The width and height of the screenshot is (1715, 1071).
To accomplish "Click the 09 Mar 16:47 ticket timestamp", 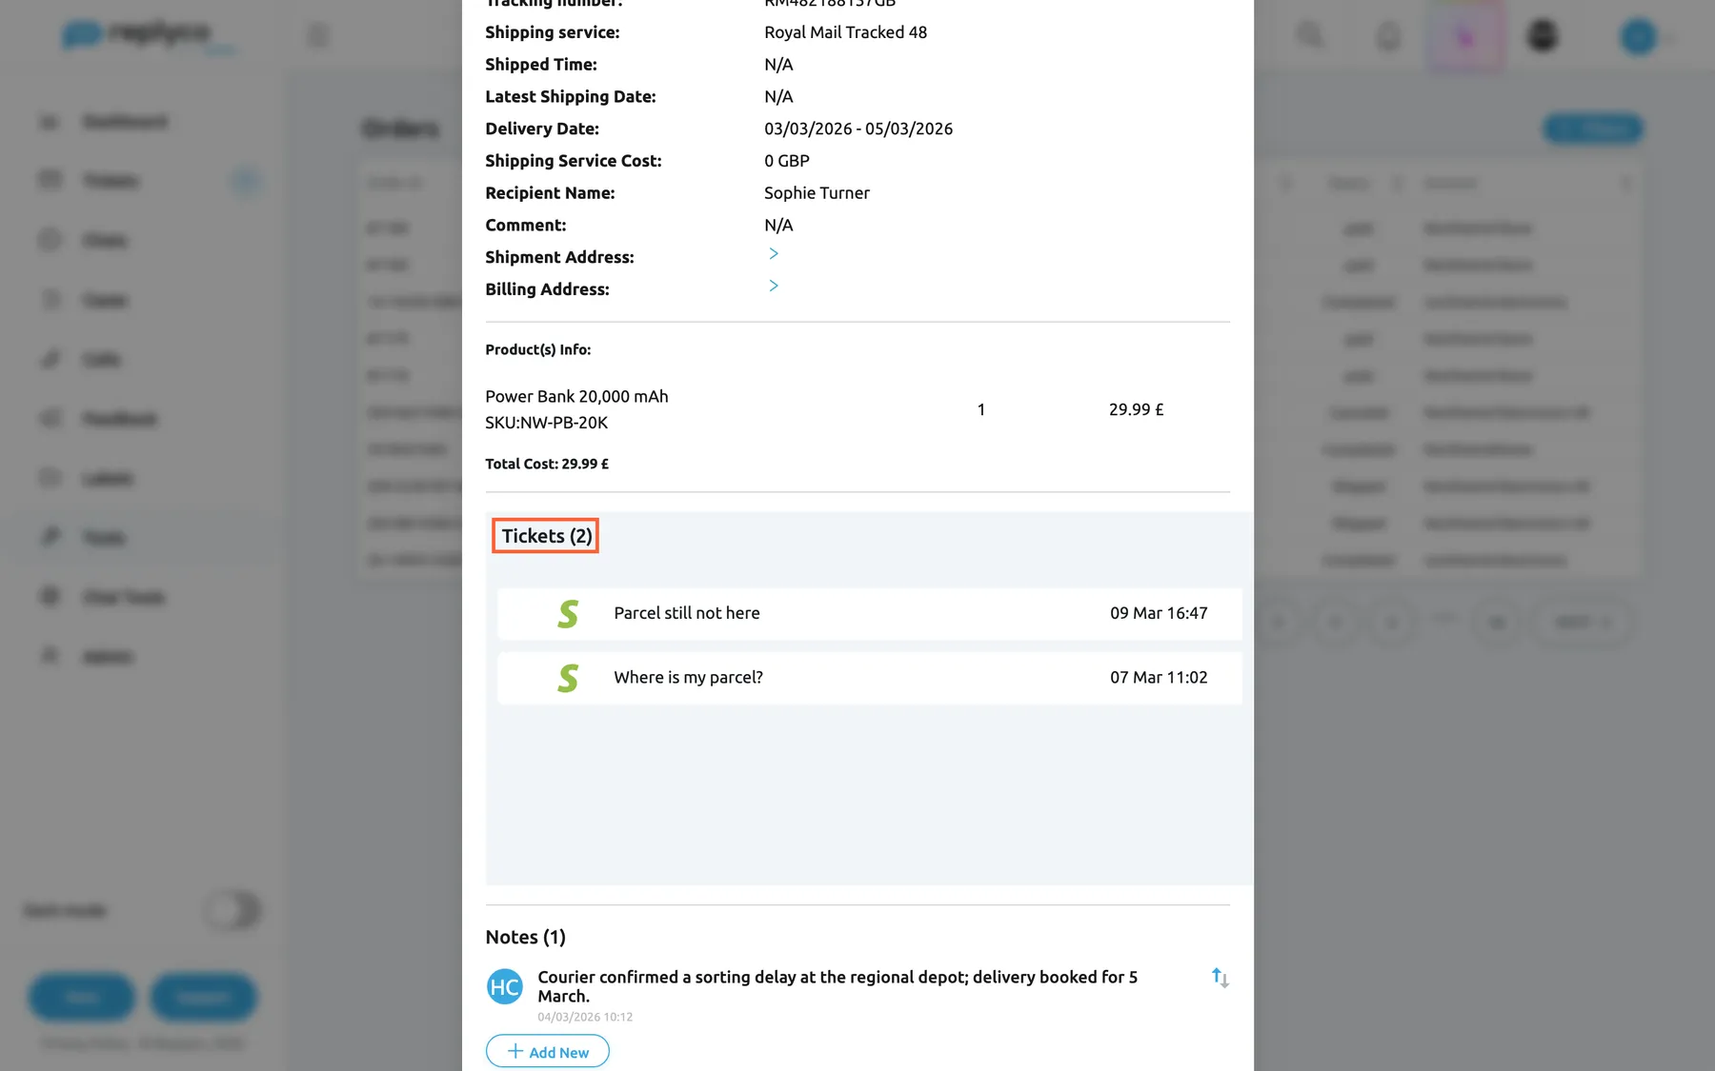I will (x=1159, y=613).
